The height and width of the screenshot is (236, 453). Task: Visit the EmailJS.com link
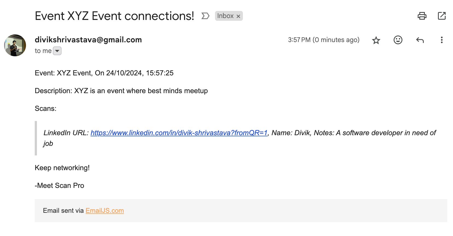click(x=105, y=211)
